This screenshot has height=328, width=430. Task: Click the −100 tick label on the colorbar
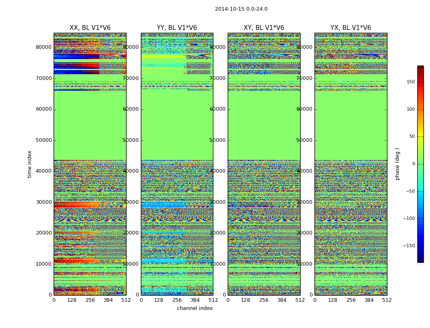(409, 219)
